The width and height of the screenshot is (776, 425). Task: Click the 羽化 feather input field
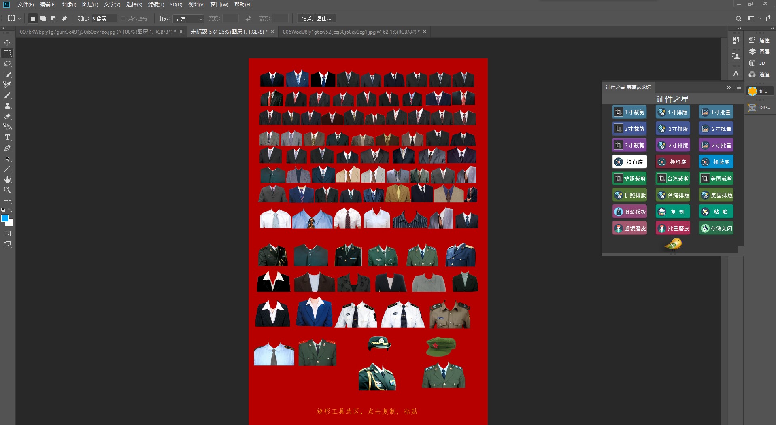click(104, 19)
